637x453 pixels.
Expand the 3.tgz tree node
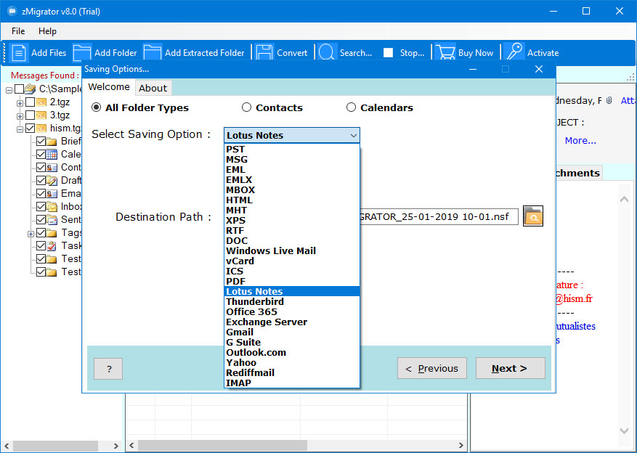coord(20,116)
